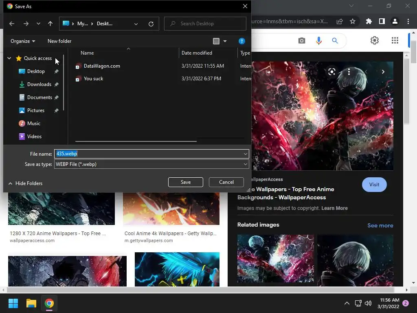The image size is (417, 313).
Task: Open volume speaker tray icon
Action: pos(368,303)
